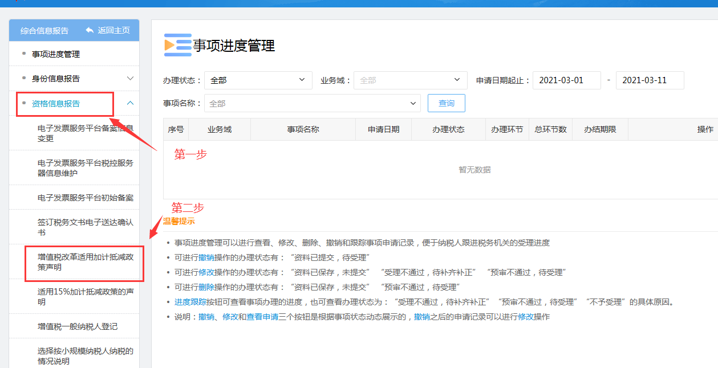Click the 进度跟踪 link in tips

tap(190, 302)
